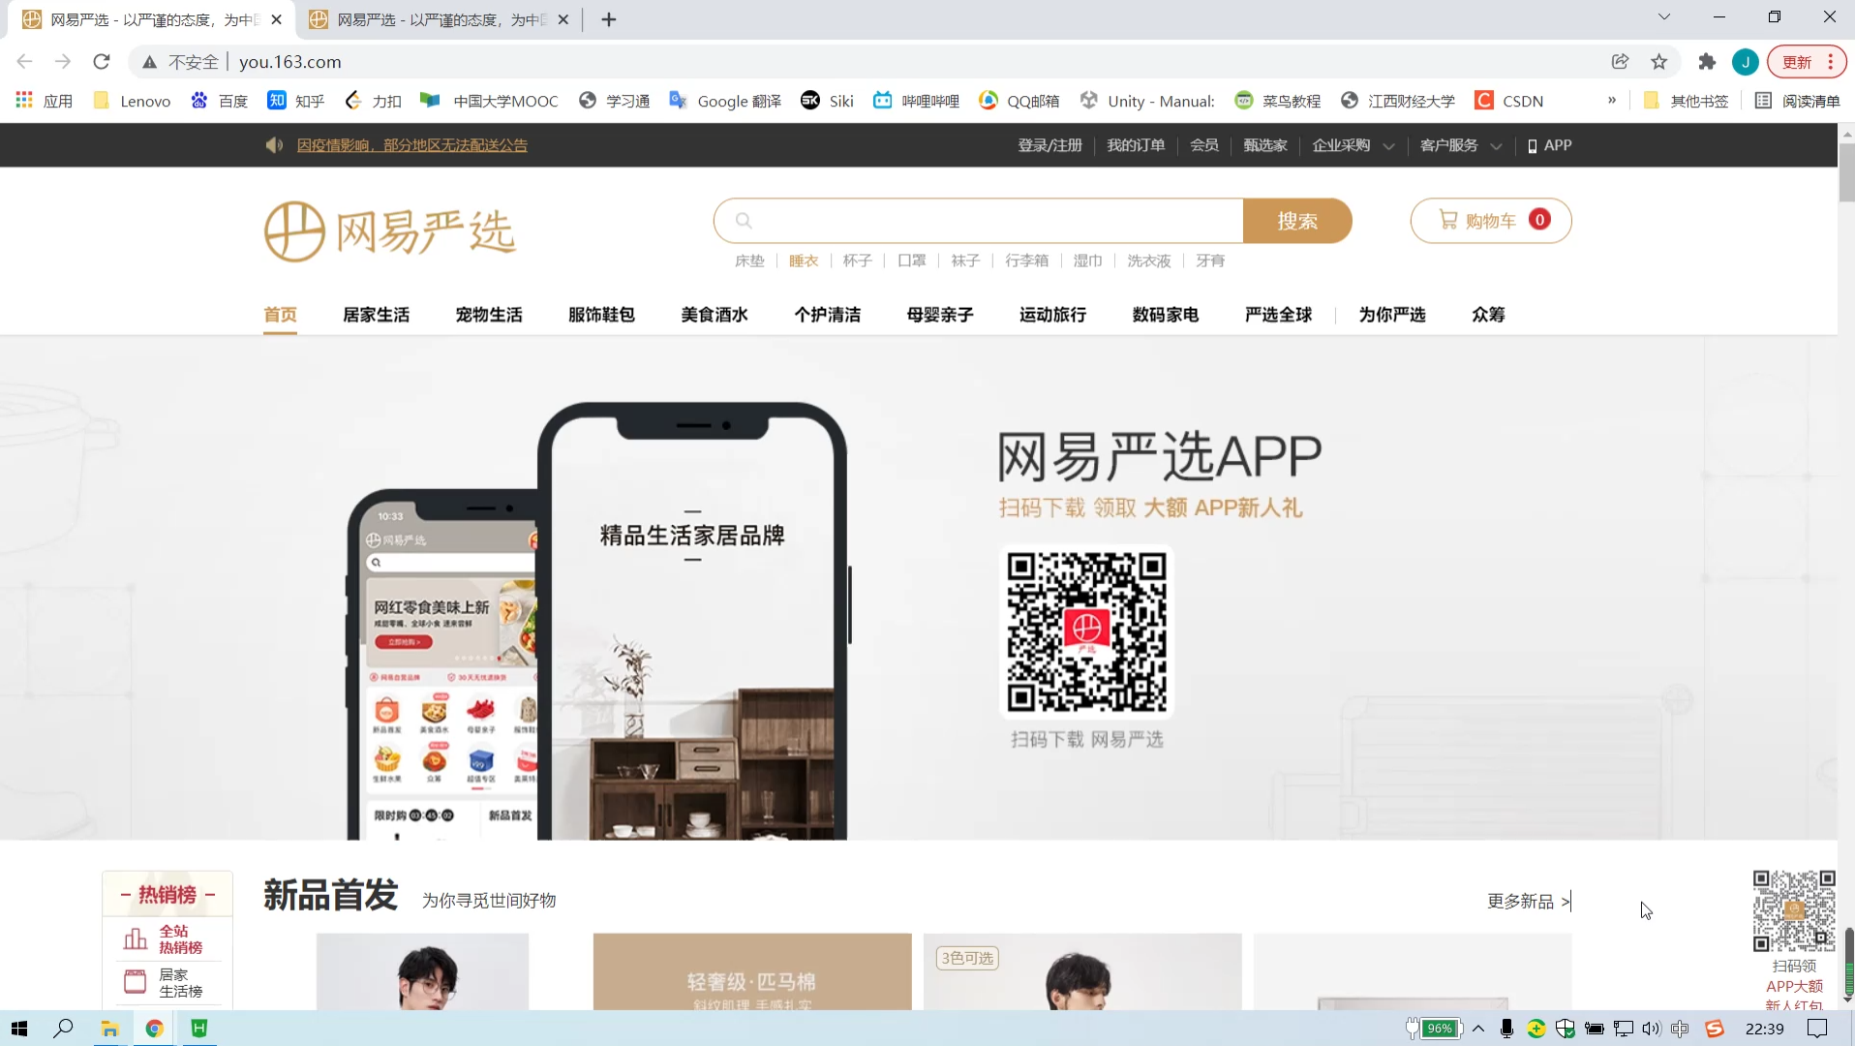Viewport: 1855px width, 1046px height.
Task: Open the Google 翻译 bookmark
Action: (725, 101)
